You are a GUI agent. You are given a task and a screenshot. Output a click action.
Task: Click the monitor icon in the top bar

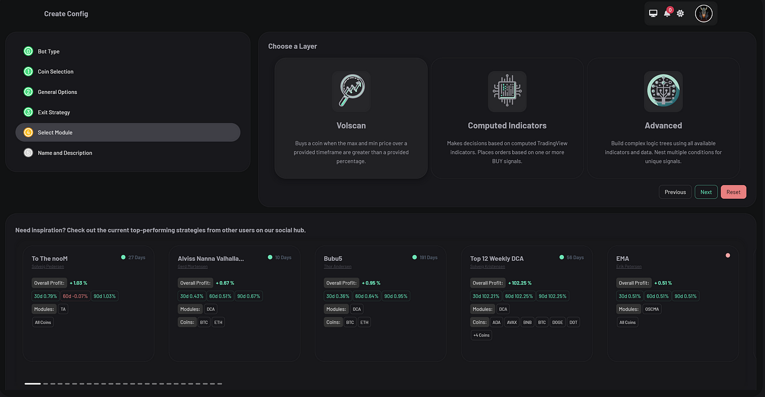coord(653,13)
